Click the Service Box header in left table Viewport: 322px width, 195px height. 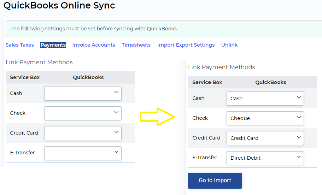point(25,77)
